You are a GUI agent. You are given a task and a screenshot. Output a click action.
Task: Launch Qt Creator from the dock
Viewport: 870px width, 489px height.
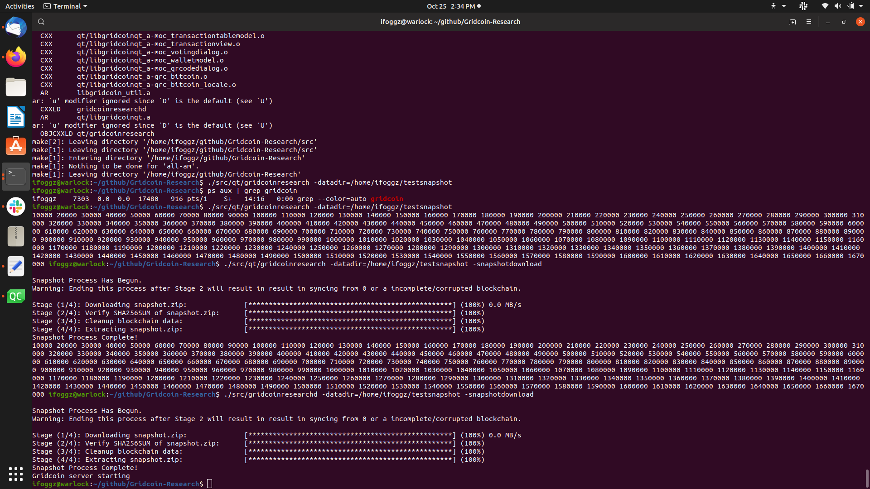click(x=16, y=296)
